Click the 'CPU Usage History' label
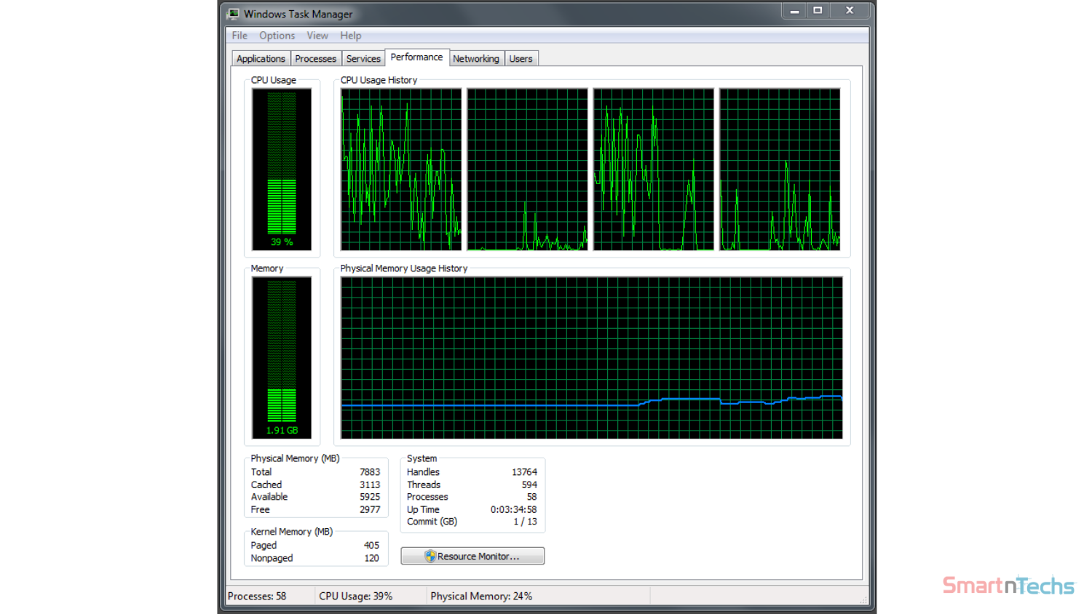The height and width of the screenshot is (614, 1092). (x=379, y=80)
